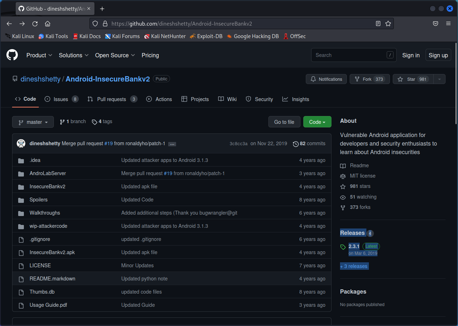The image size is (458, 326).
Task: Open Pricing page
Action: click(150, 55)
